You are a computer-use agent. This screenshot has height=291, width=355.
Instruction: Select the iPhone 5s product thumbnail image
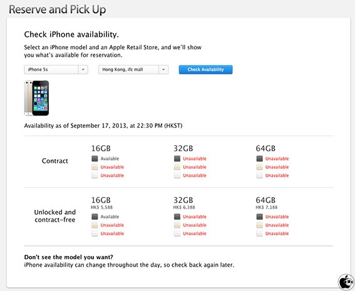(36, 98)
